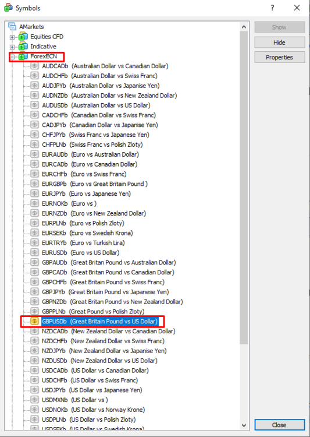Select GBPCADb Great Britan Pound vs Canadian Dollar

click(x=108, y=272)
